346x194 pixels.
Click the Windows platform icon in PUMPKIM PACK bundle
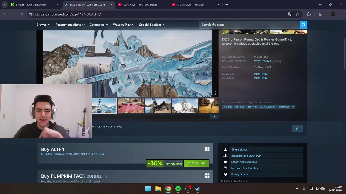(207, 176)
